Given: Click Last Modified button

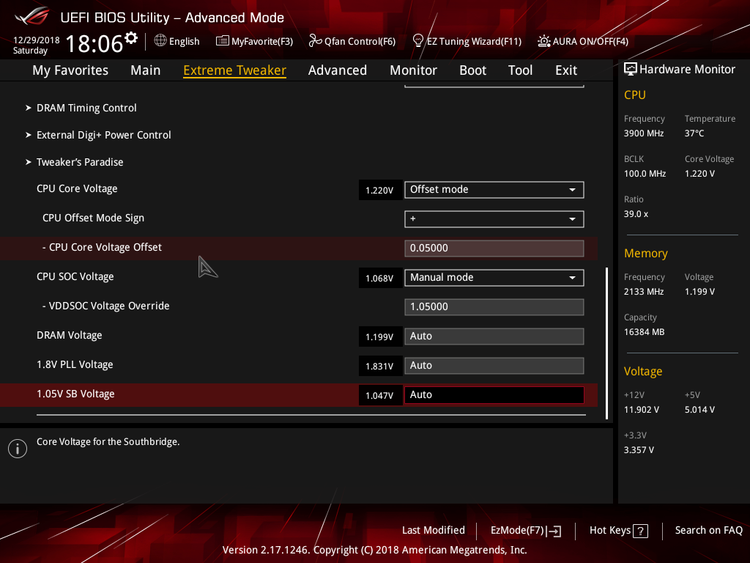Looking at the screenshot, I should [434, 531].
